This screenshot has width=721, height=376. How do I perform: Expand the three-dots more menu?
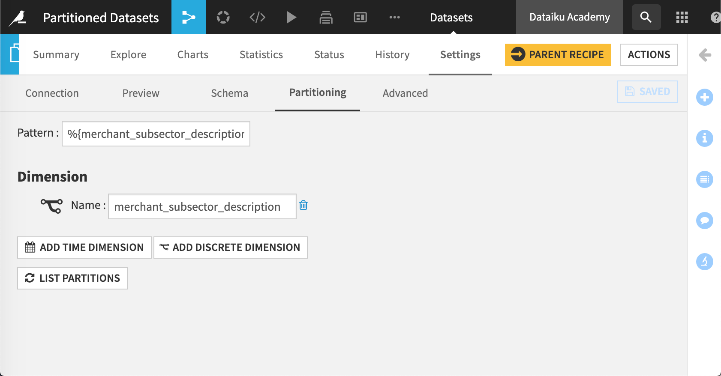[394, 17]
